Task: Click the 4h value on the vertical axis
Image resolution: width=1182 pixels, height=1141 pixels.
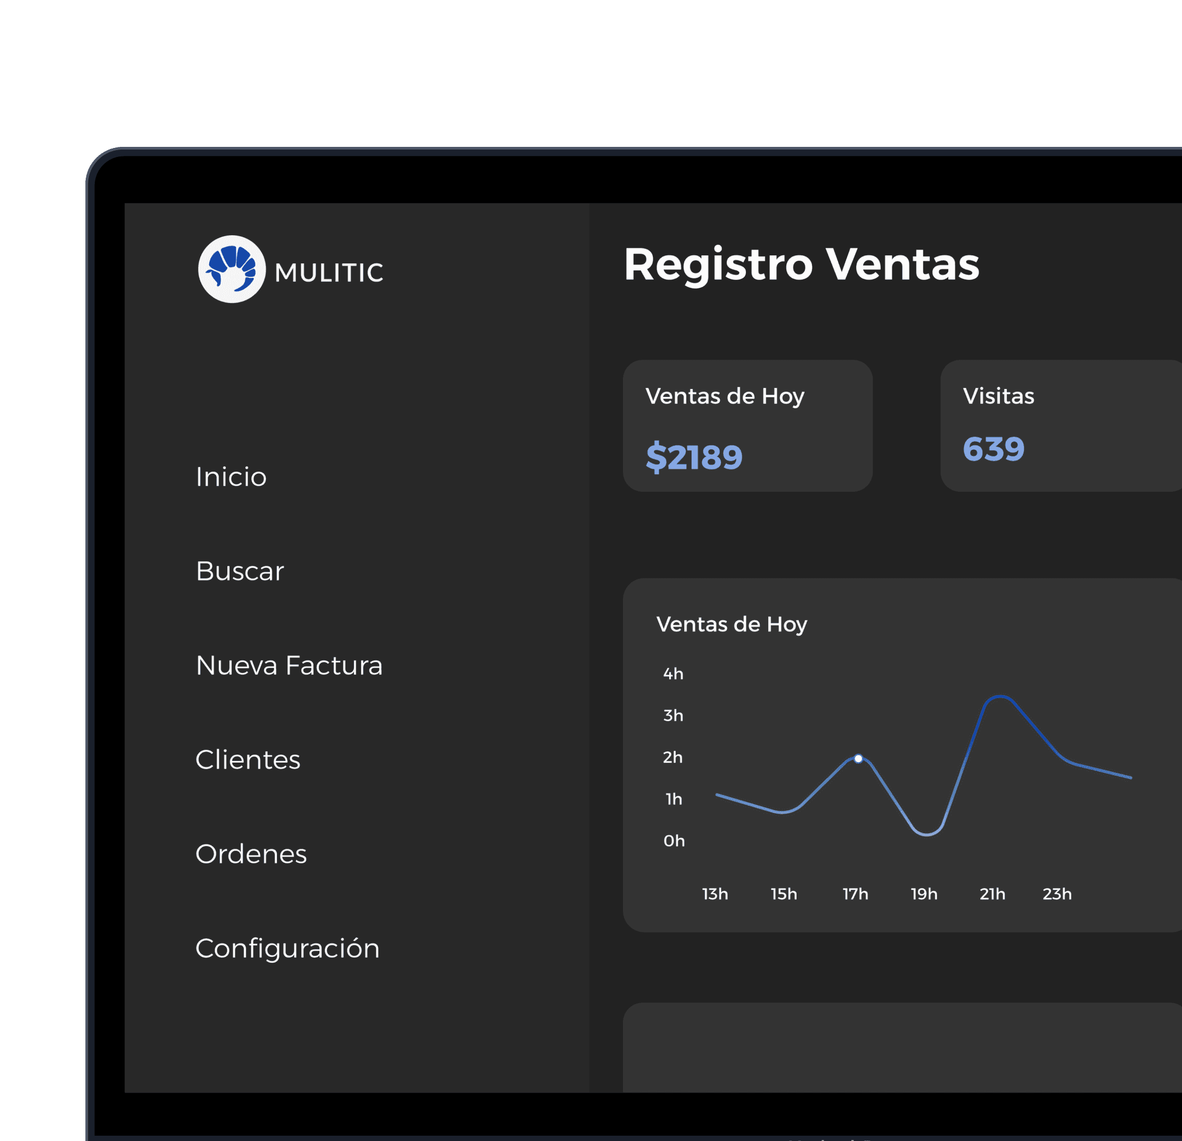Action: tap(674, 674)
